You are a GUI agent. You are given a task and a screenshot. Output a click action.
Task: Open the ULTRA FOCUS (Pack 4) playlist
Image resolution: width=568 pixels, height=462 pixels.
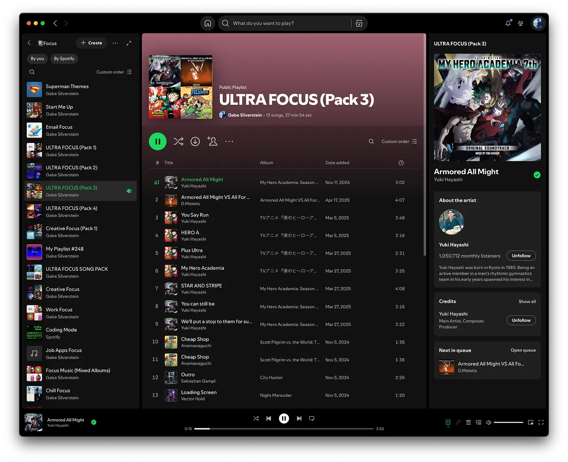pyautogui.click(x=80, y=212)
